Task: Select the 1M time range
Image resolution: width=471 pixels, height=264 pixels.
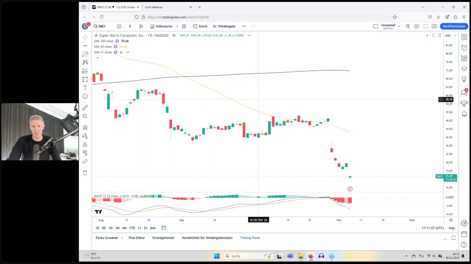Action: [x=110, y=228]
